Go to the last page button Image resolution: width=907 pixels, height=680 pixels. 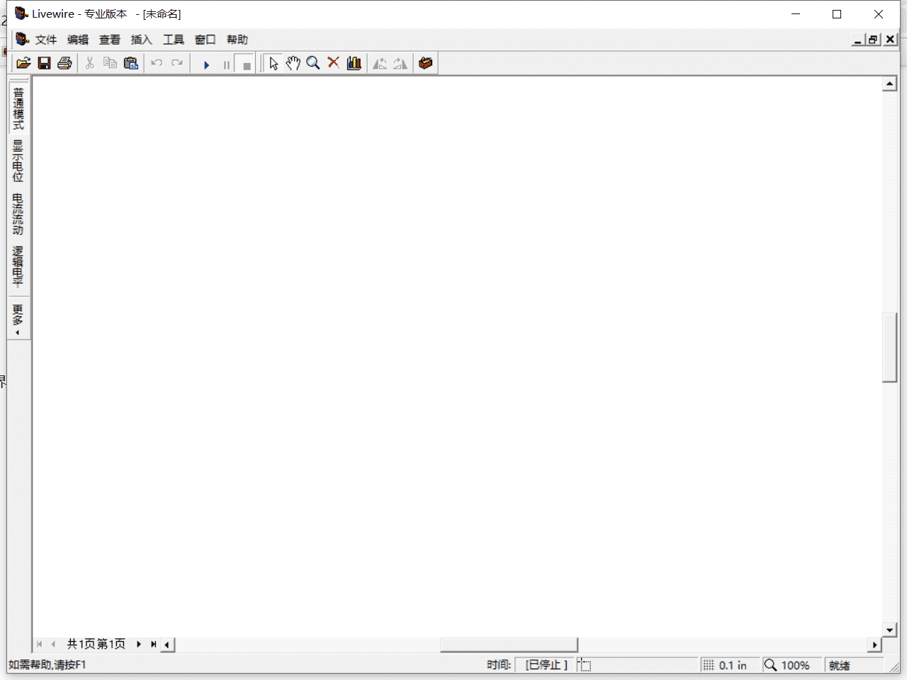click(x=153, y=644)
